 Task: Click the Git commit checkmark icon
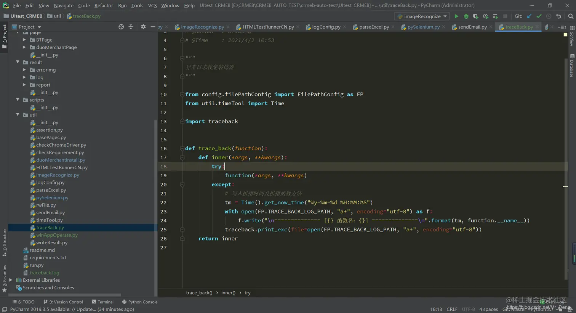pyautogui.click(x=539, y=16)
